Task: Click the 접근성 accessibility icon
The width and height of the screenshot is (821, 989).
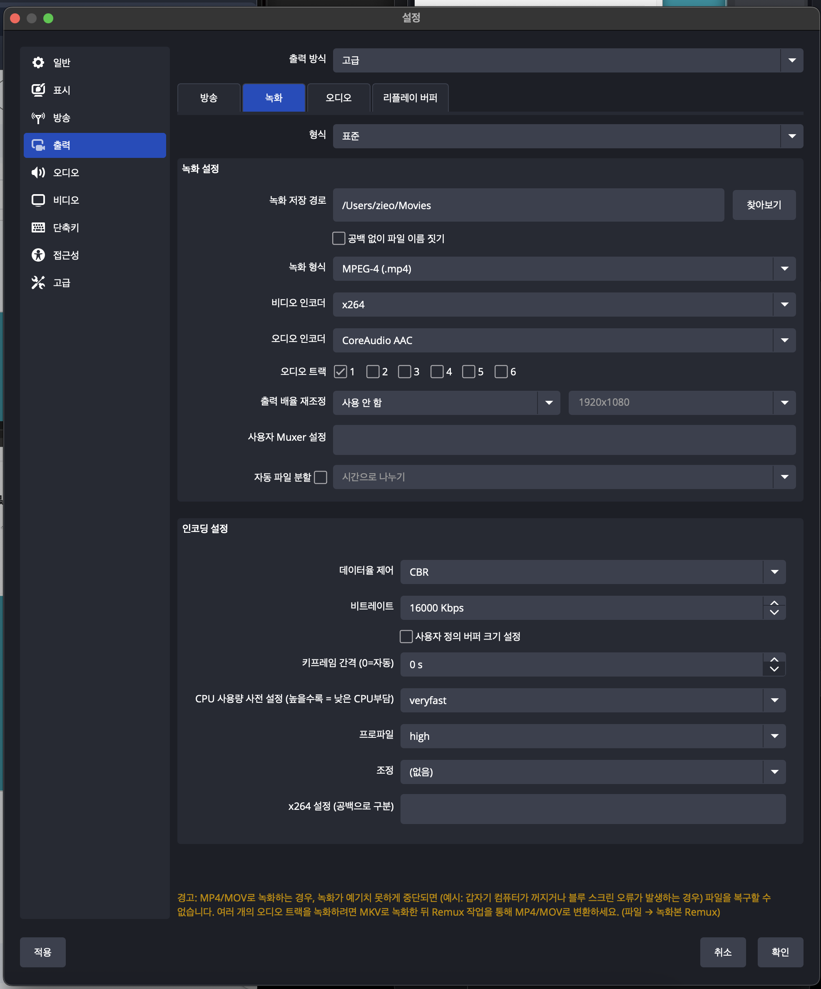Action: [38, 255]
